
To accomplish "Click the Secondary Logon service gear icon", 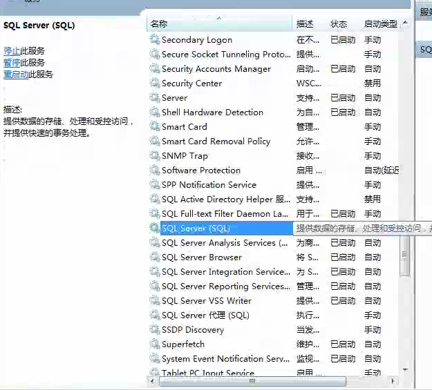I will (155, 39).
